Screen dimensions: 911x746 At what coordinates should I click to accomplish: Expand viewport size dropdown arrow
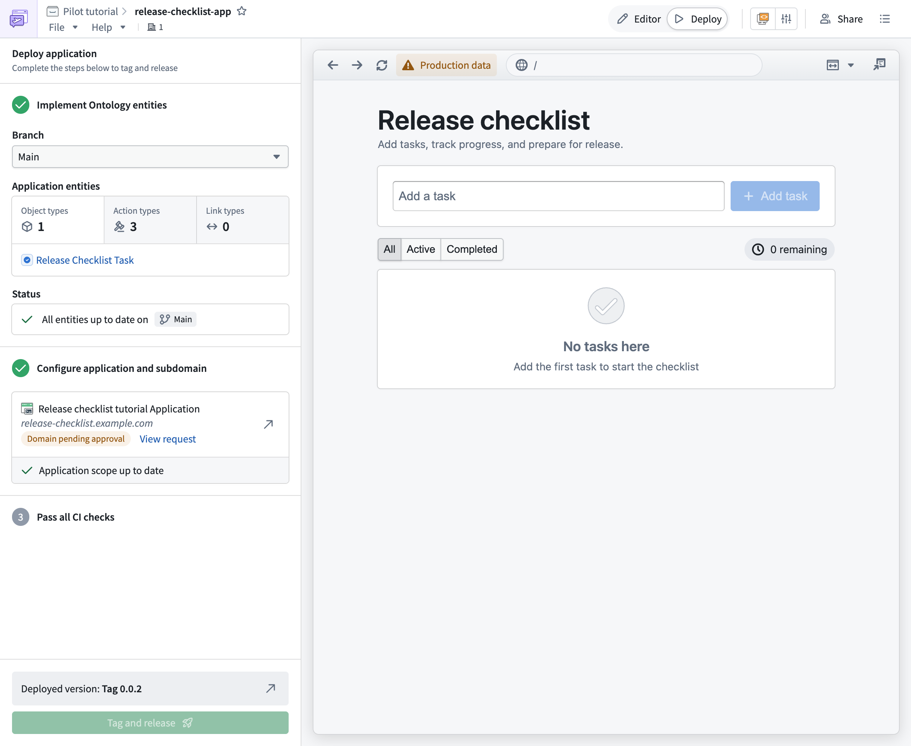851,65
